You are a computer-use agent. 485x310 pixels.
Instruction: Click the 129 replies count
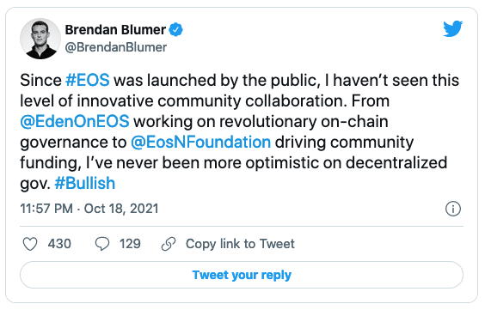pos(130,244)
